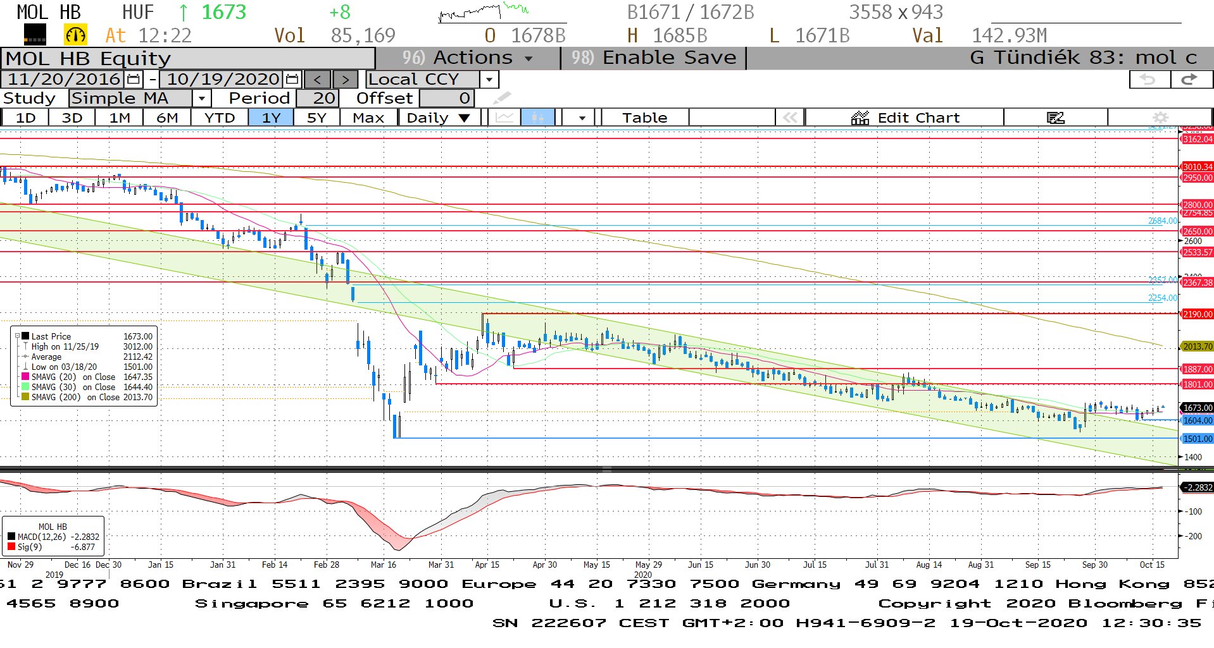Click the Period input field
Viewport: 1214px width, 648px height.
318,98
